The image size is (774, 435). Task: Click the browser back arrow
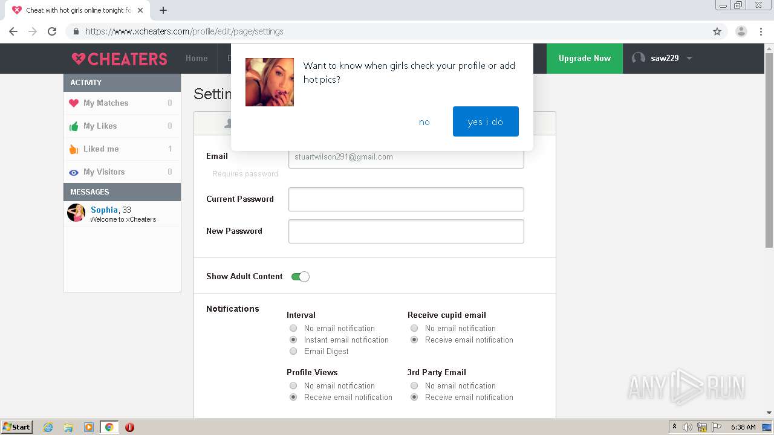13,31
